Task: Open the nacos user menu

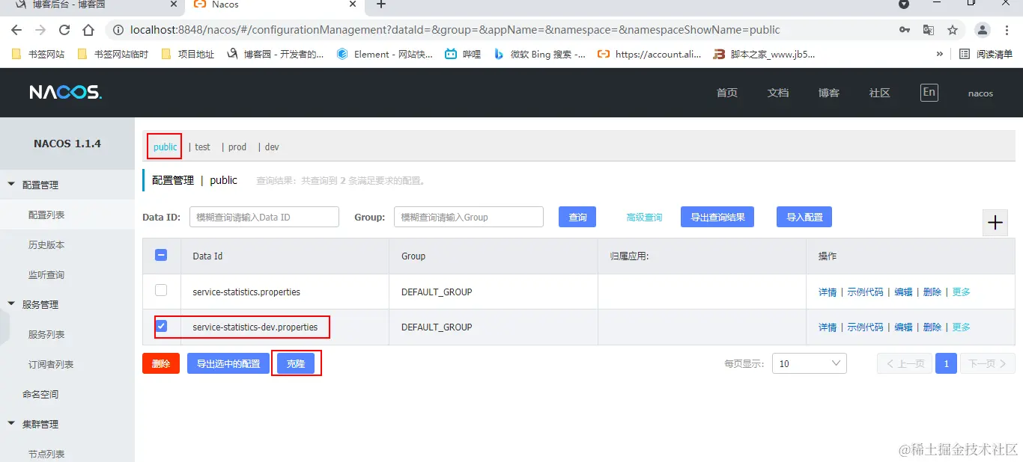Action: pyautogui.click(x=980, y=93)
